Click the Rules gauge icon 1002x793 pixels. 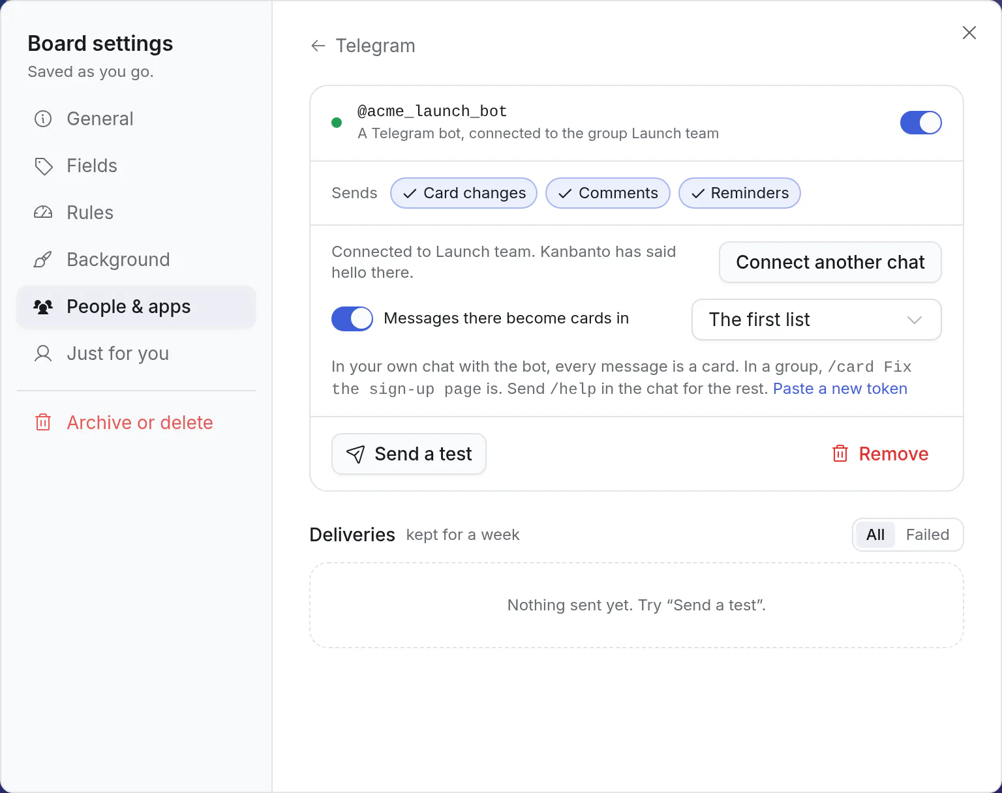pos(43,213)
